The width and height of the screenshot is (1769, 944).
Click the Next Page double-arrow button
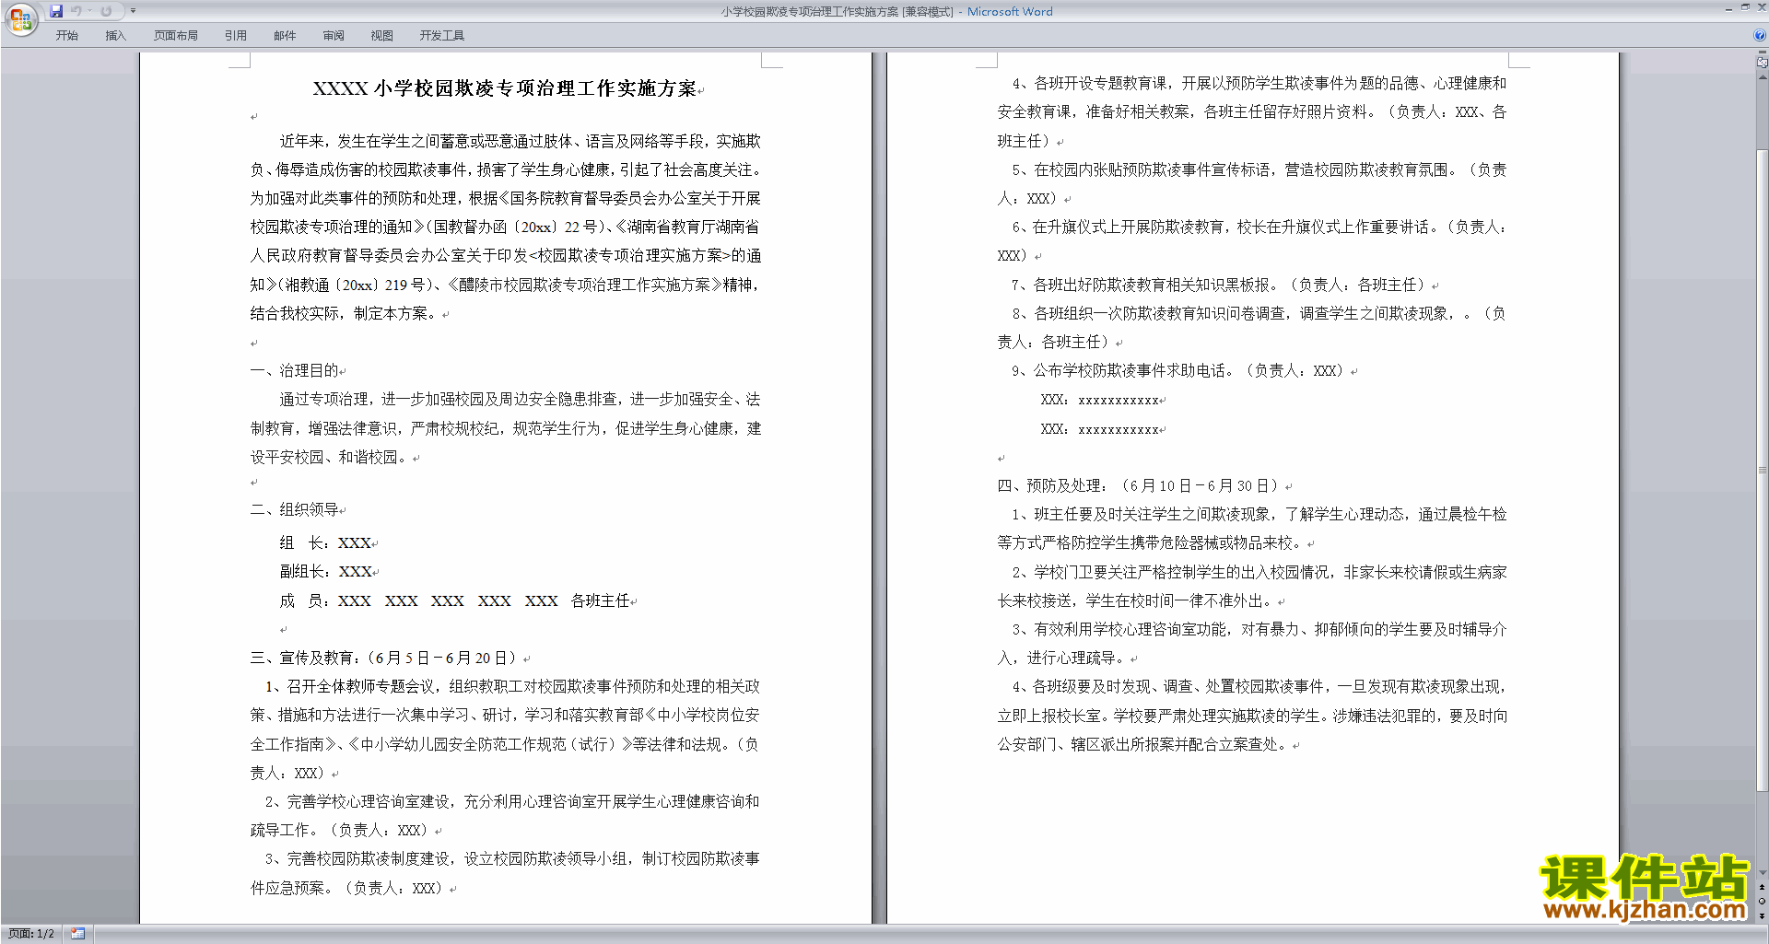1762,915
